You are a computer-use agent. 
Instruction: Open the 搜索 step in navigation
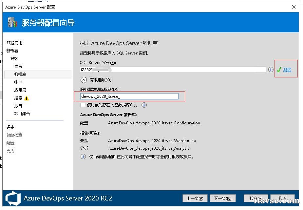coord(18,98)
